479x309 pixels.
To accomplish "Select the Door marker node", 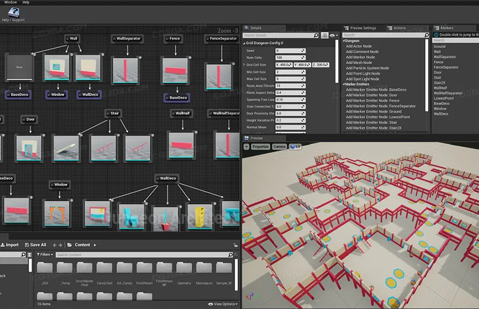I will (x=29, y=119).
